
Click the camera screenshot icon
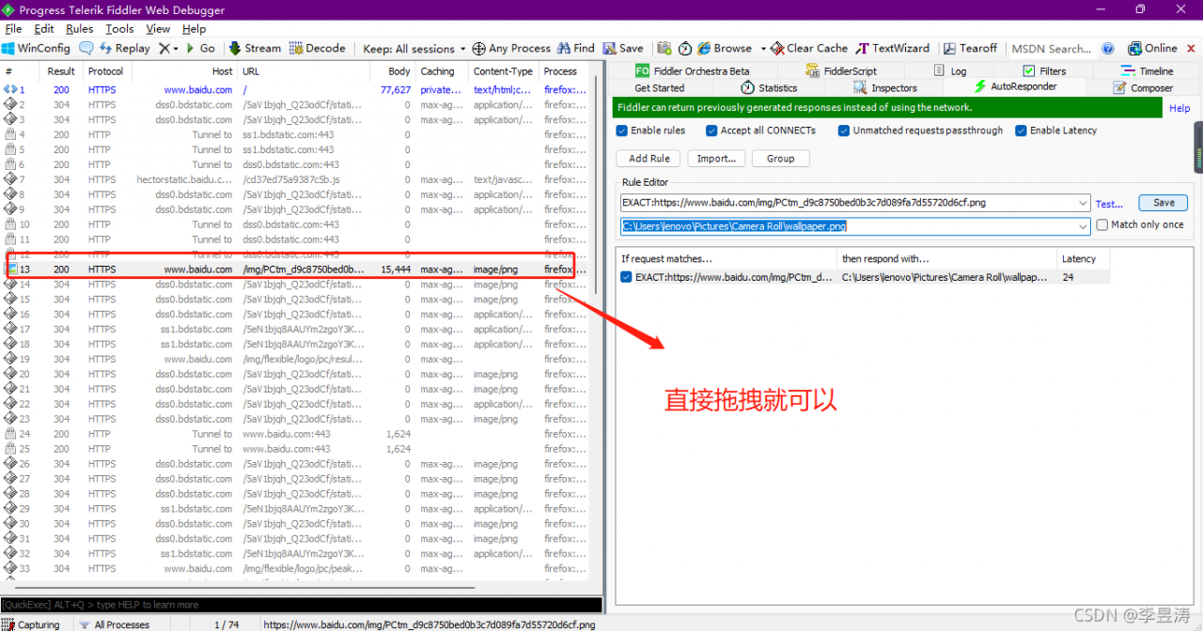point(664,49)
